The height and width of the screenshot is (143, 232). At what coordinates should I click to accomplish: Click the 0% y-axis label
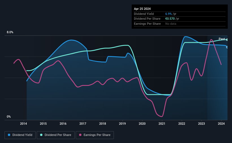pos(9,117)
